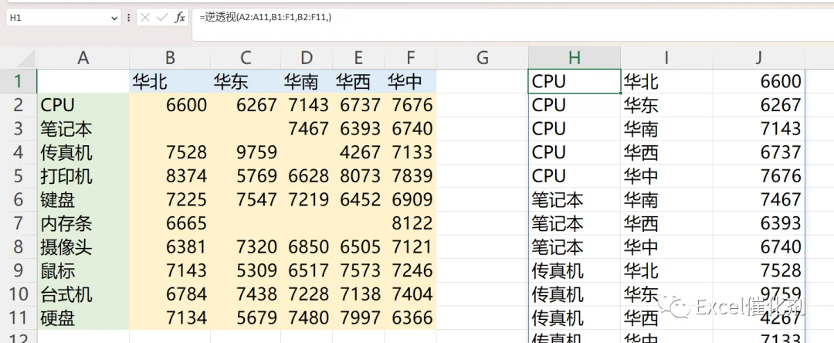Click the formula cancel X icon
The width and height of the screenshot is (834, 343).
tap(145, 18)
